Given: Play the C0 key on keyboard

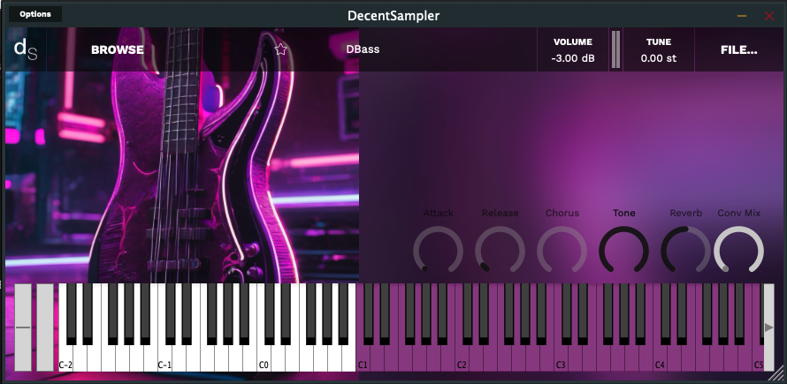Looking at the screenshot, I should 264,358.
